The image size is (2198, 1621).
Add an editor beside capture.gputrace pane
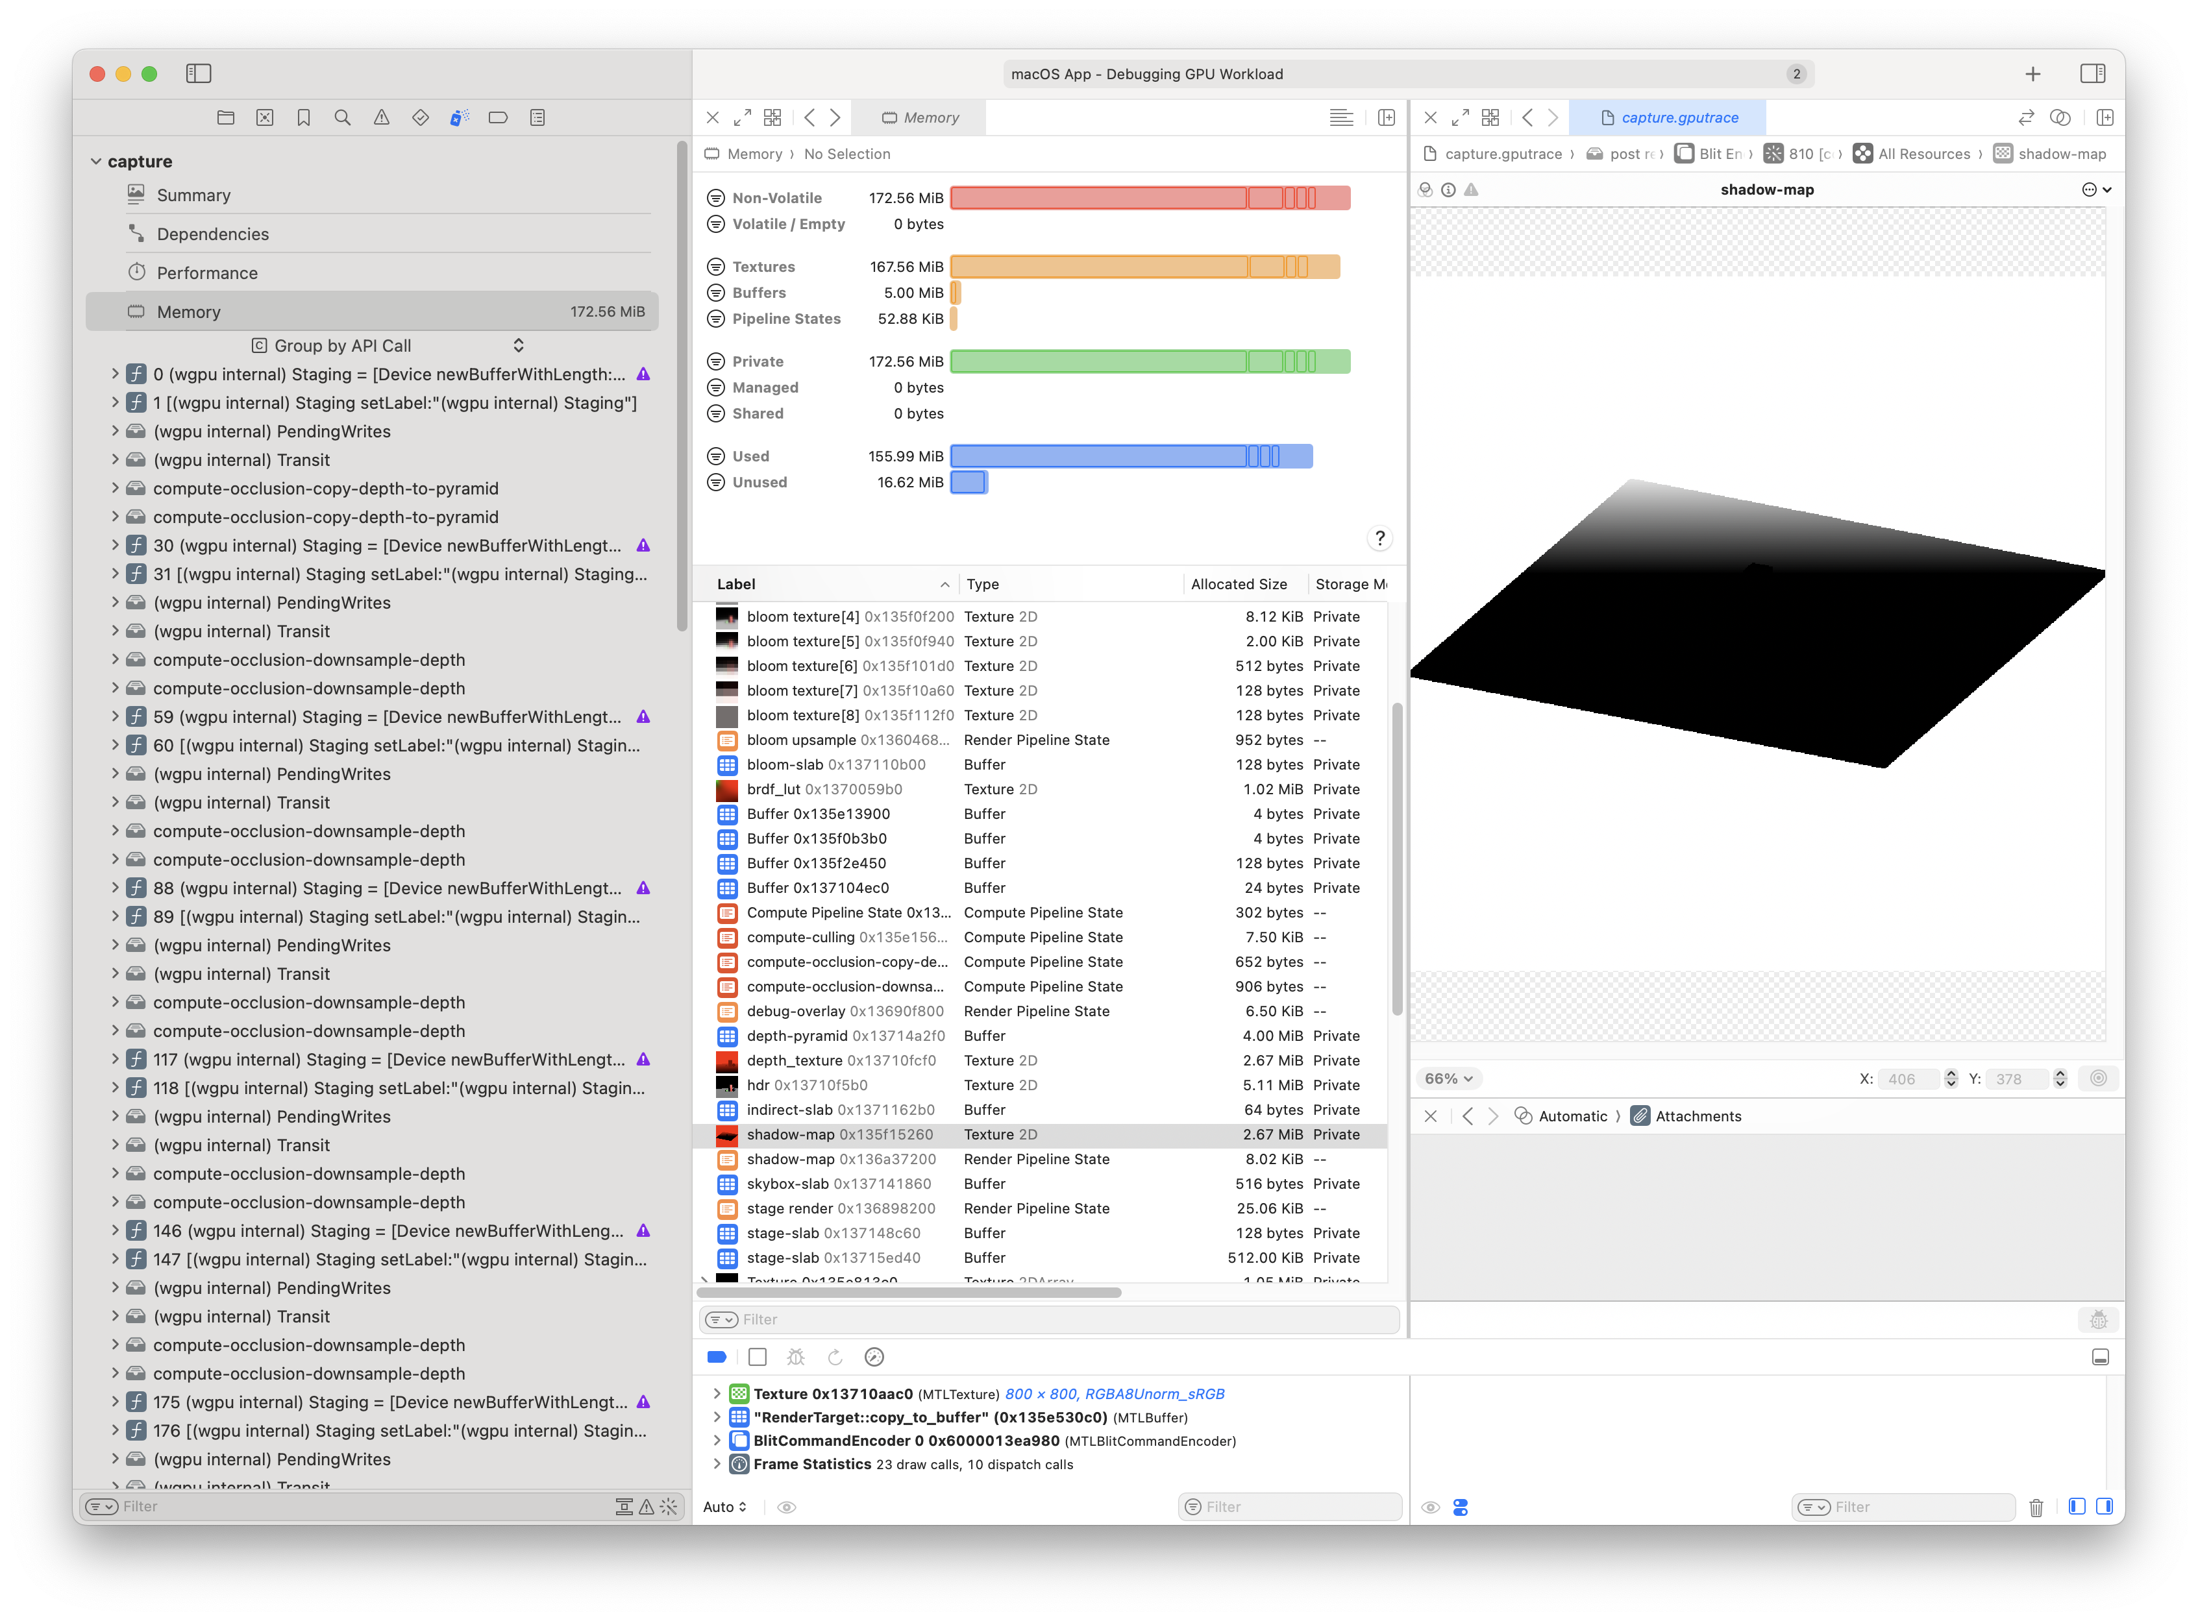[x=2105, y=117]
